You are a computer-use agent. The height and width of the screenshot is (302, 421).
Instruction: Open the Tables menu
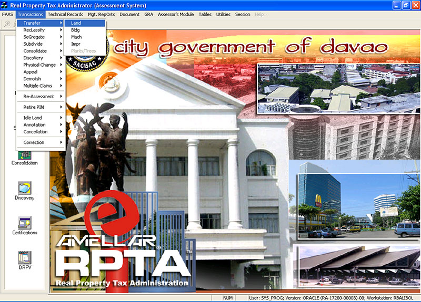pos(205,15)
